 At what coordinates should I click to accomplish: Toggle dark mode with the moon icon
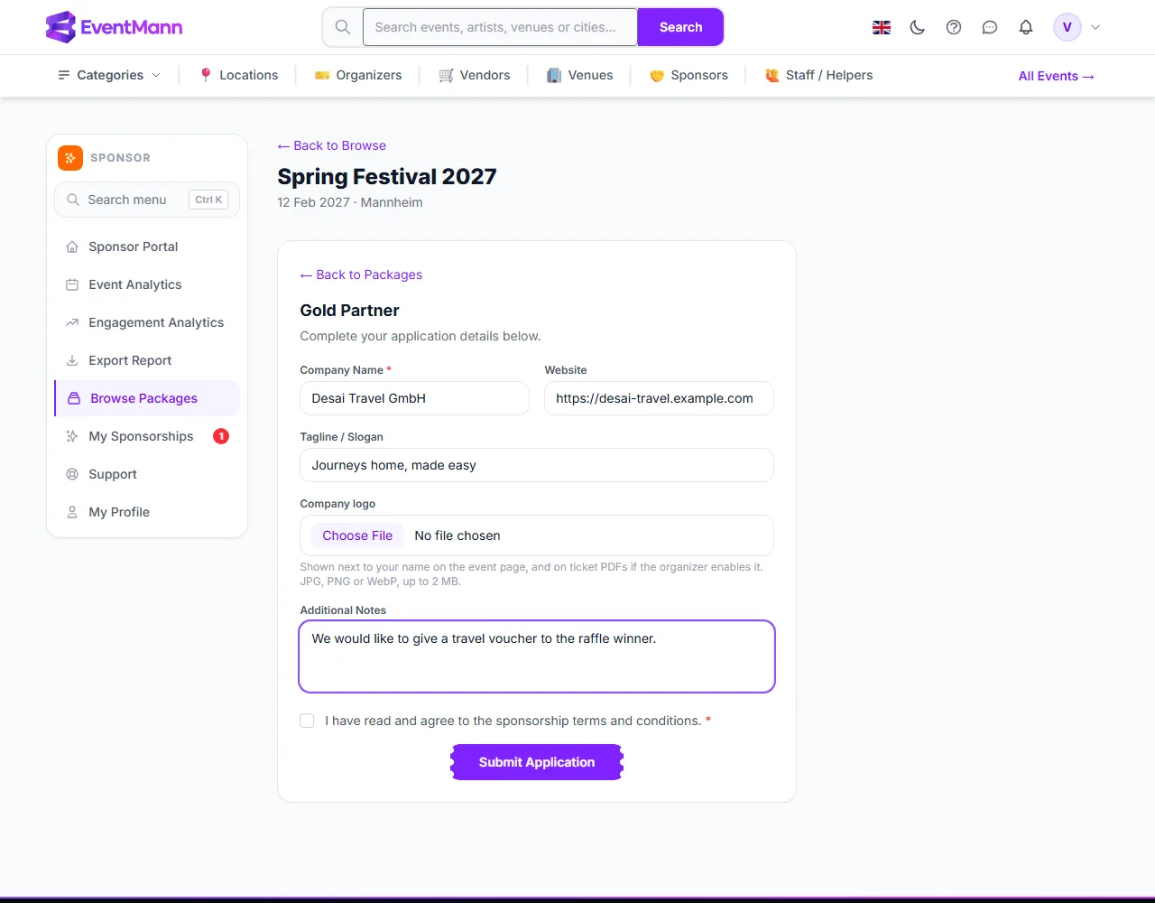click(x=918, y=27)
